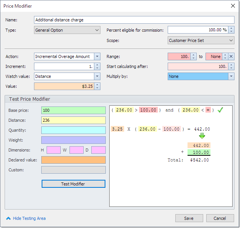Close the Price Modifier dialog
This screenshot has height=229, width=241.
click(x=233, y=6)
